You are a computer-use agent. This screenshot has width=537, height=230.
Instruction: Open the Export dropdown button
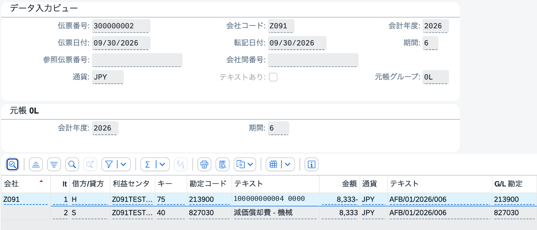[245, 164]
